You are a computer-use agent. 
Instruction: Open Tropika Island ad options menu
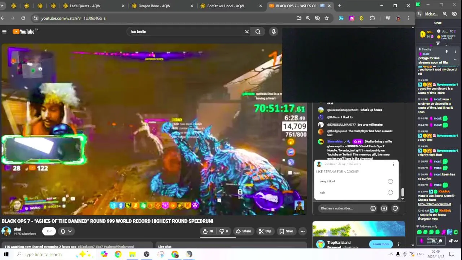398,244
